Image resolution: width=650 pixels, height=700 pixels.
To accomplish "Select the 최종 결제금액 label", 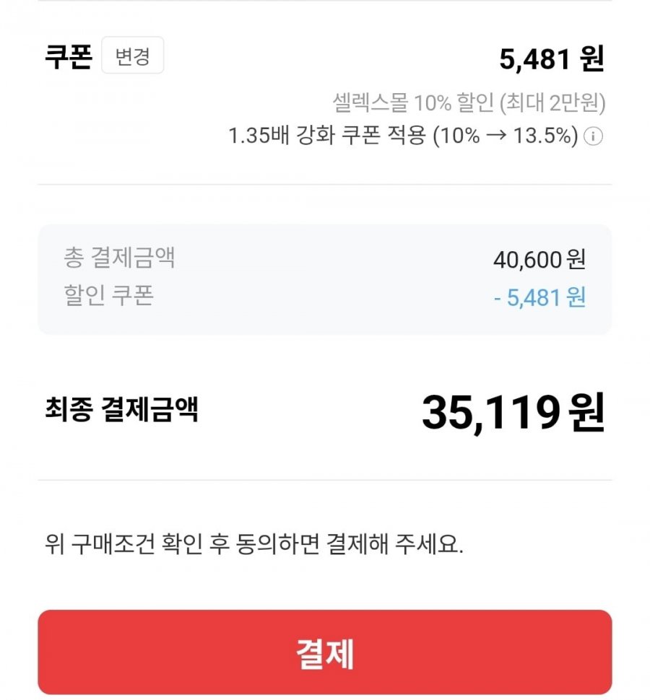I will pyautogui.click(x=121, y=409).
